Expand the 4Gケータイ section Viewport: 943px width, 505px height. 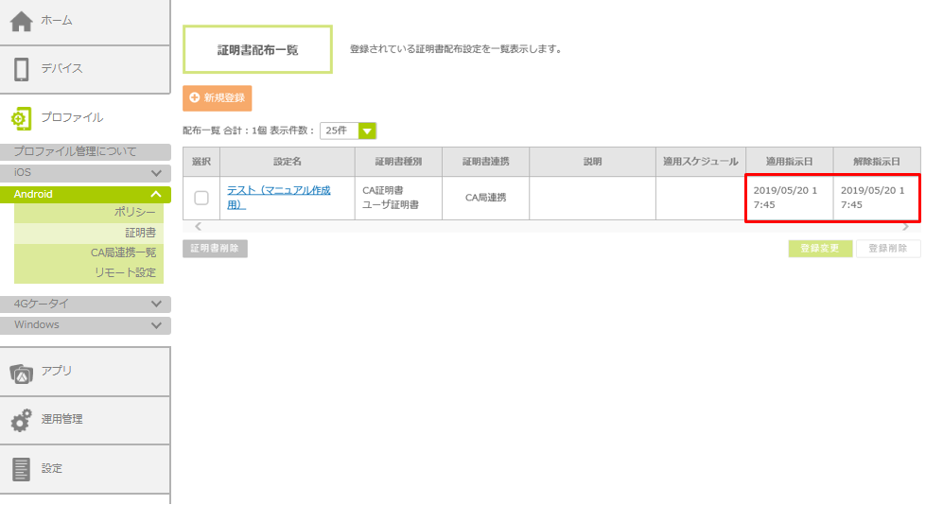tap(157, 305)
